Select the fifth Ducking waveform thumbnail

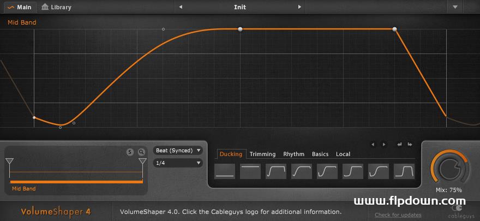tap(327, 171)
